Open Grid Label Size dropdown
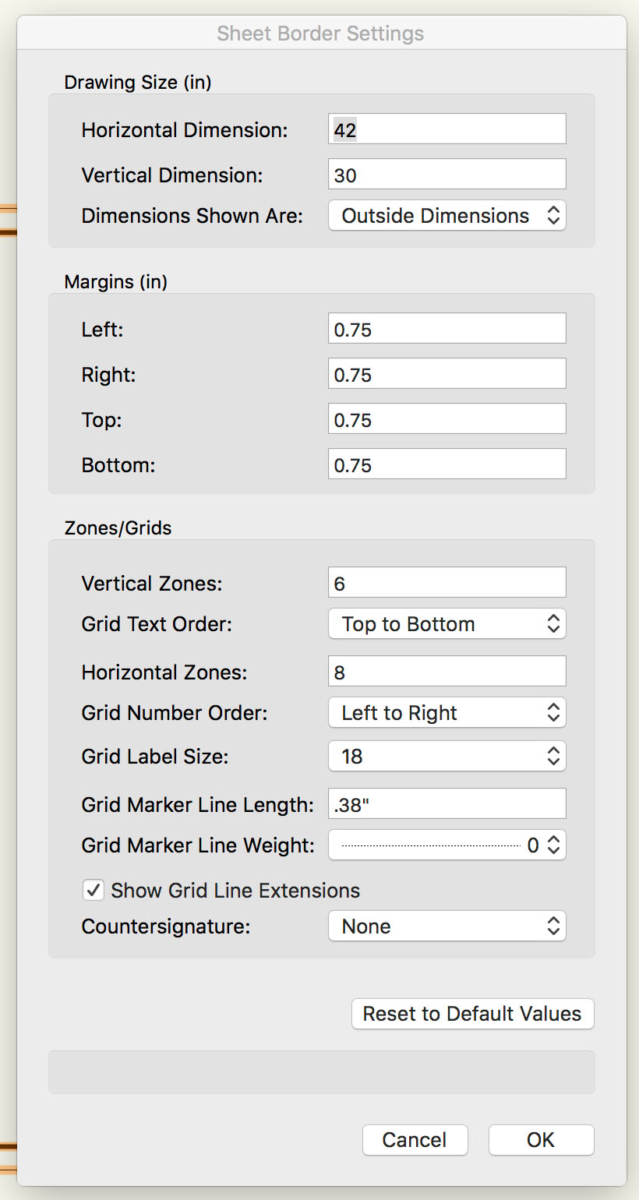 tap(447, 757)
